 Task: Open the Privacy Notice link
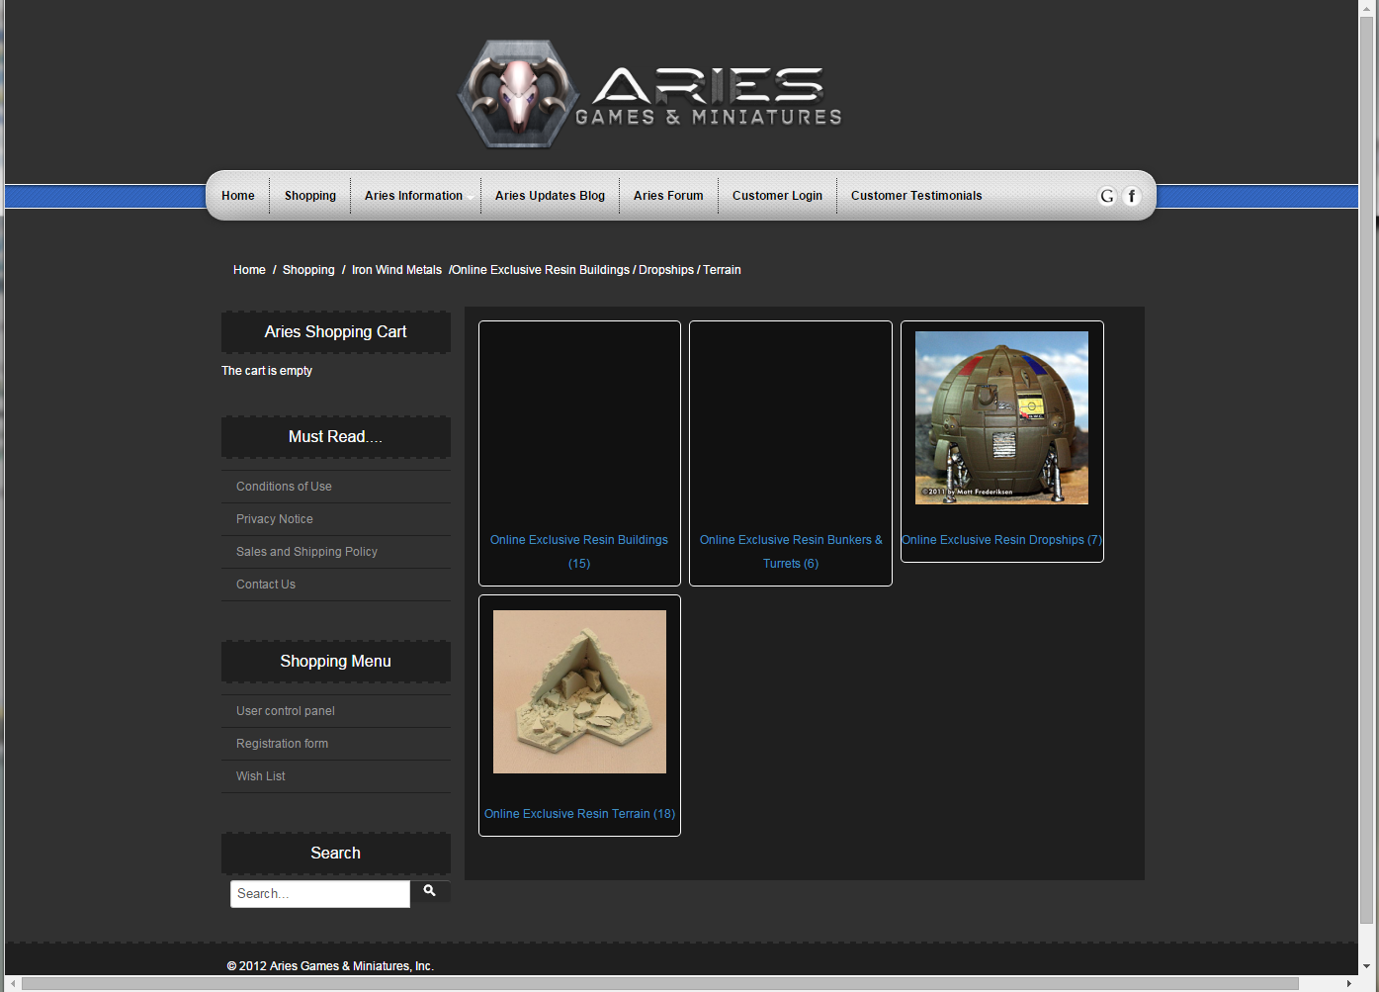[x=275, y=519]
